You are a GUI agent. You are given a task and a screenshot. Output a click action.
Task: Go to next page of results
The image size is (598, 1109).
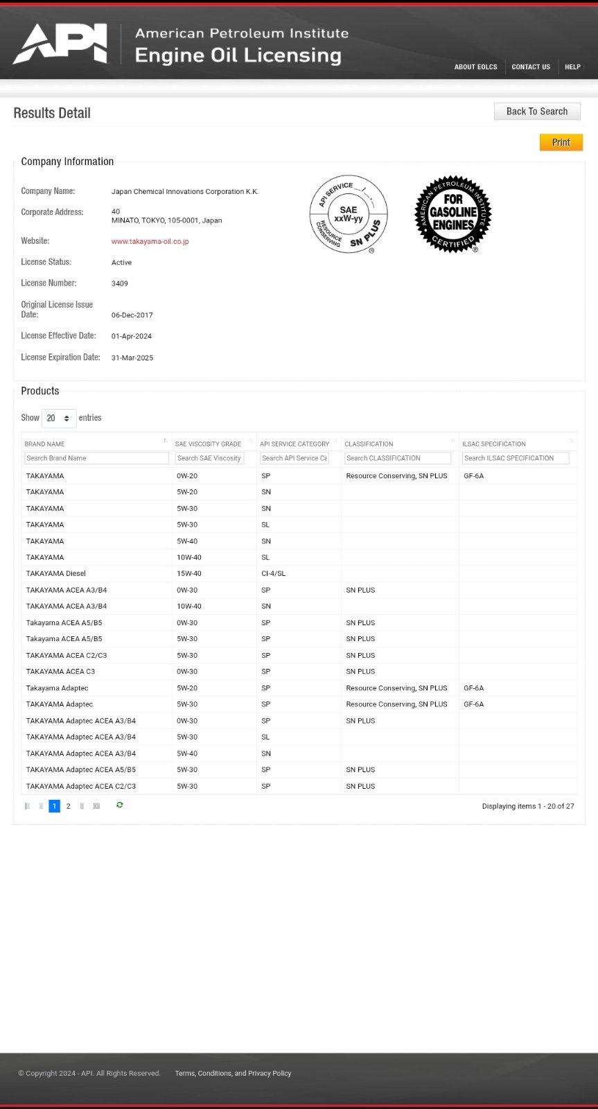coord(82,806)
